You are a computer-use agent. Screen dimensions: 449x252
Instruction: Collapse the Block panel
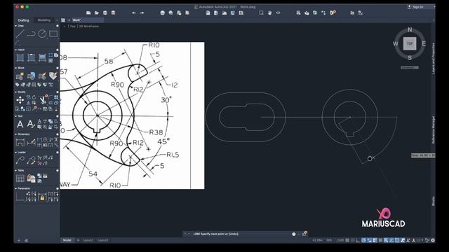pyautogui.click(x=15, y=68)
